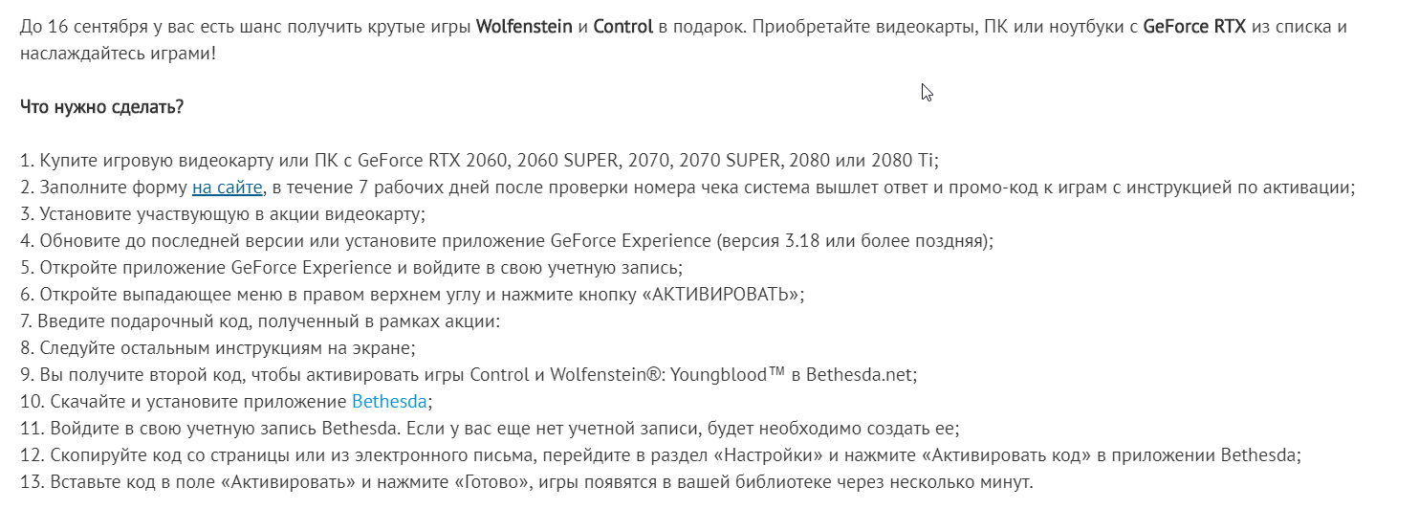Click step 1 about buying a GeForce RTX card
Viewport: 1419px width, 509px height.
(486, 160)
